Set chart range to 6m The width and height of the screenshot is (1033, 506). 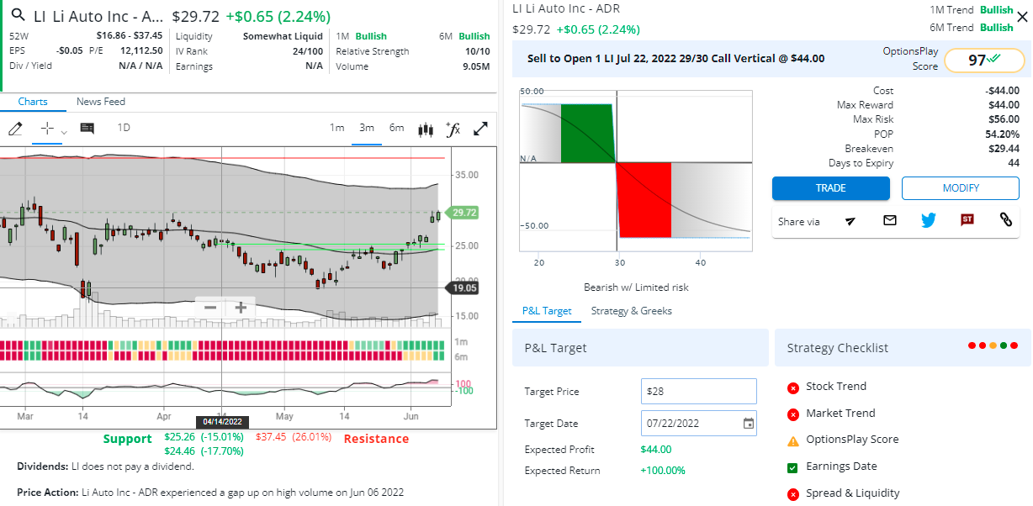(x=396, y=128)
